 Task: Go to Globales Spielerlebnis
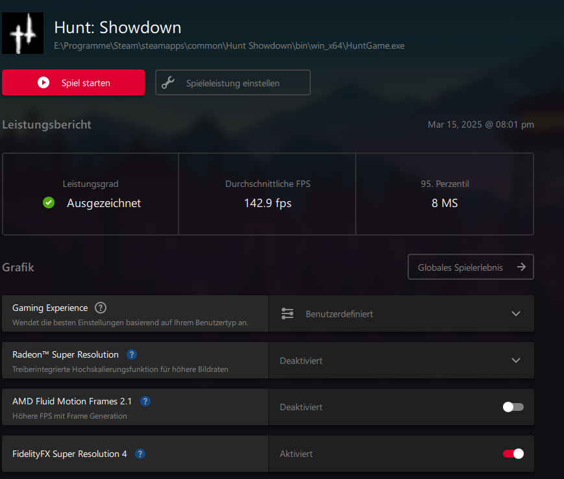471,267
